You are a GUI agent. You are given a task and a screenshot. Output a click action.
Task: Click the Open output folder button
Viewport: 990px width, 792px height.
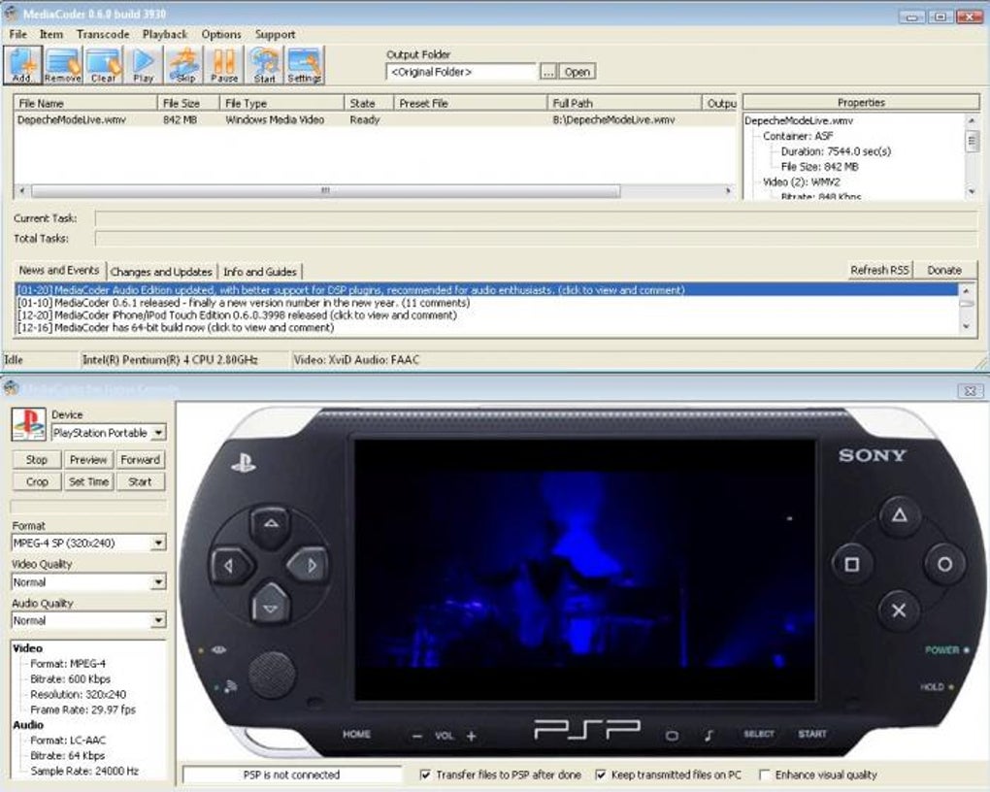[x=577, y=72]
